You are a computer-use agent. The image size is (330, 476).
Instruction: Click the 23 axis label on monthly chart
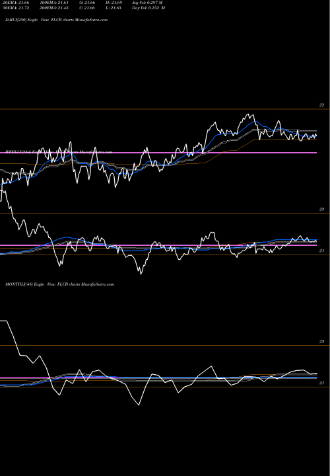[x=322, y=342]
